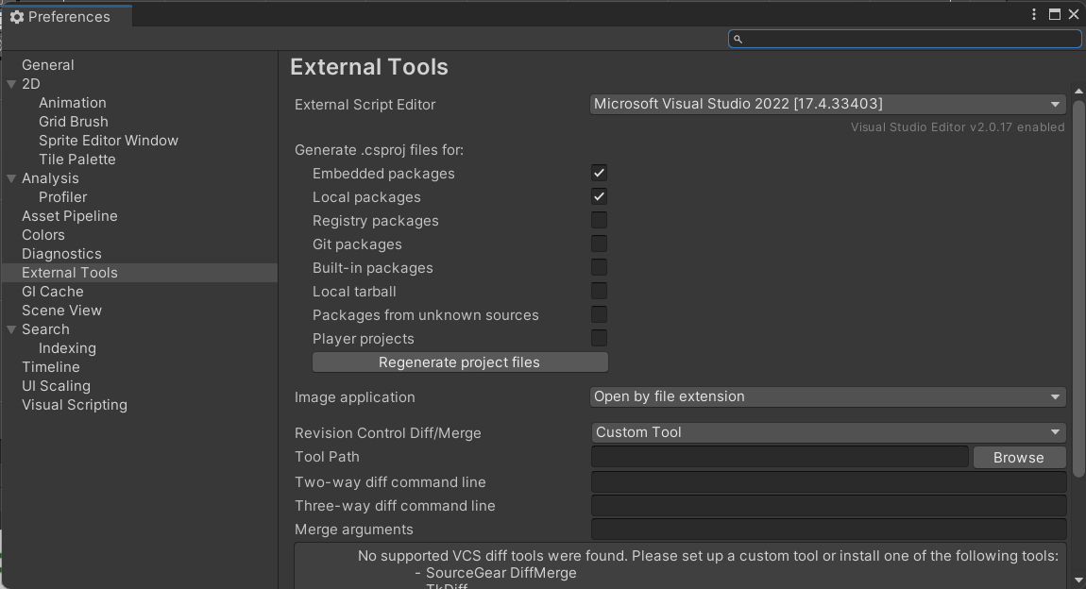
Task: Click the Two-way diff command line field
Action: pos(827,482)
